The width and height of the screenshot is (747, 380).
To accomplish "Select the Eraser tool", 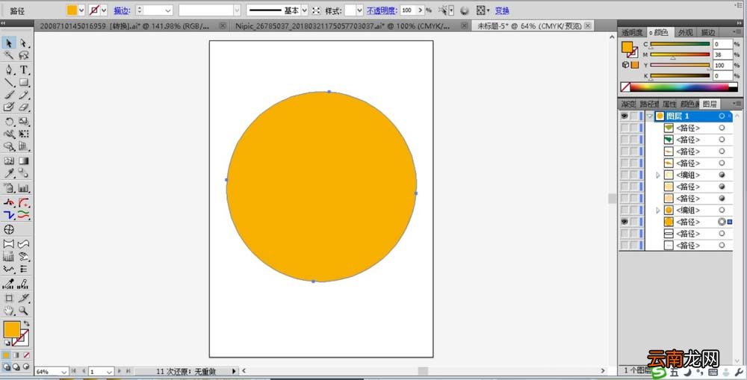I will click(x=24, y=108).
